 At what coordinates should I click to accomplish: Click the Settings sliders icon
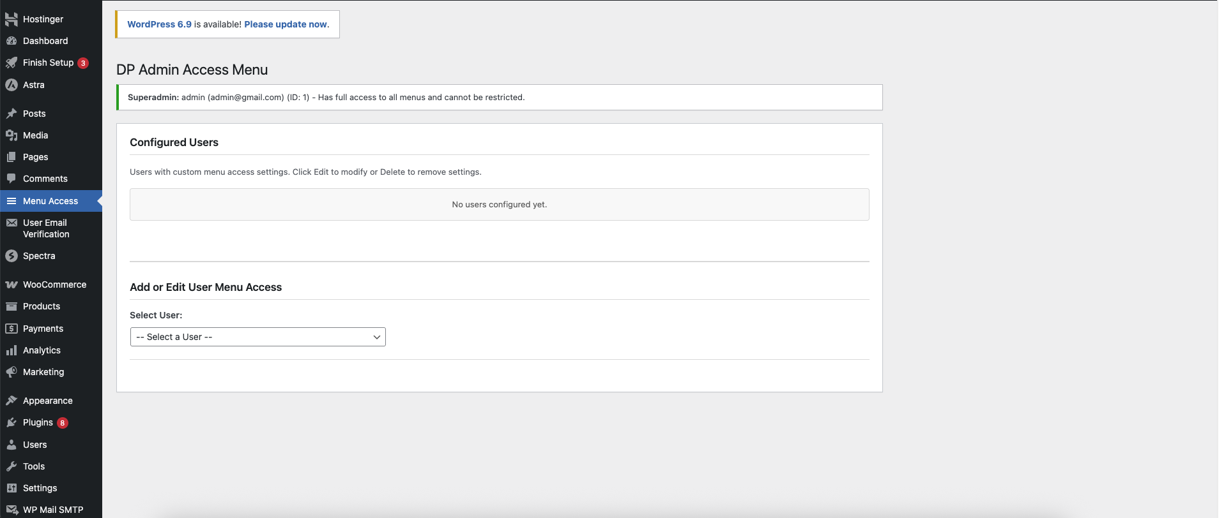[11, 488]
